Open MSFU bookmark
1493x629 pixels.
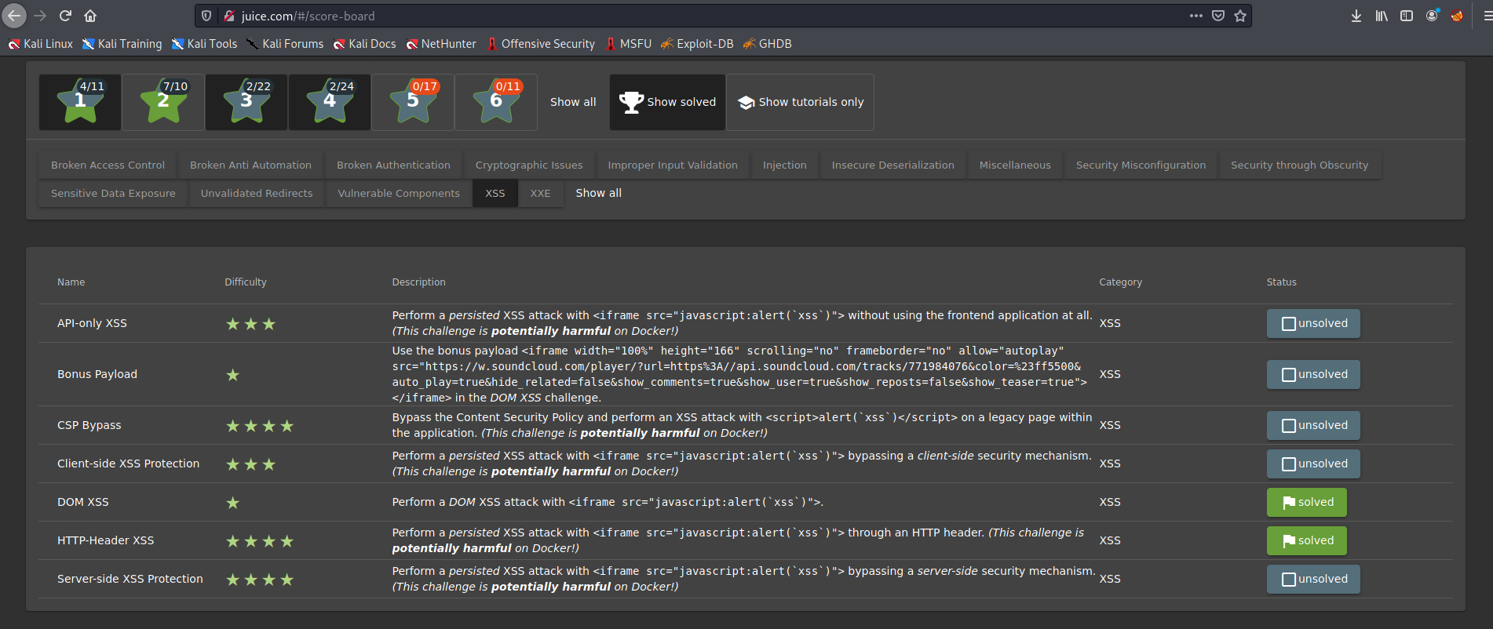pyautogui.click(x=629, y=44)
